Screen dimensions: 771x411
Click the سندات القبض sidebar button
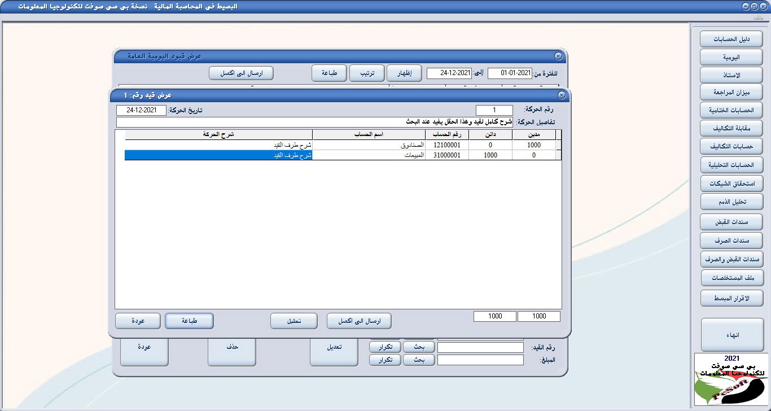[x=731, y=222]
